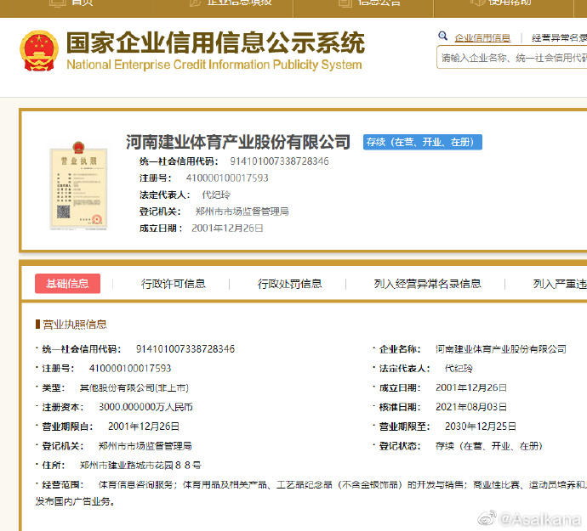Click the 国家企业信用信息公示系统 site title
Viewport: 587px width, 531px height.
click(215, 42)
